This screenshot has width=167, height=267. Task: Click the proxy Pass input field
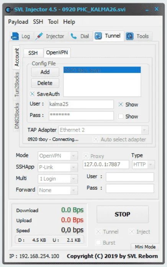[x=130, y=188]
